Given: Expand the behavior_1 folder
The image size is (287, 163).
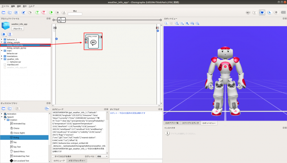Looking at the screenshot, I should (x=2, y=40).
